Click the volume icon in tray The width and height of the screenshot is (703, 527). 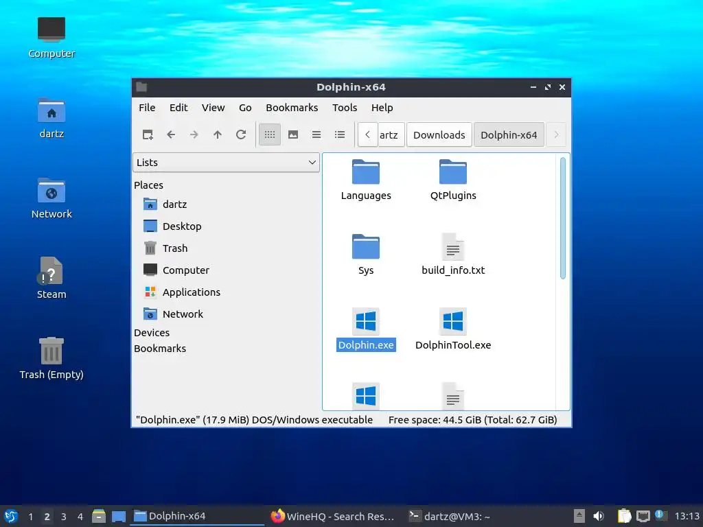(x=599, y=516)
